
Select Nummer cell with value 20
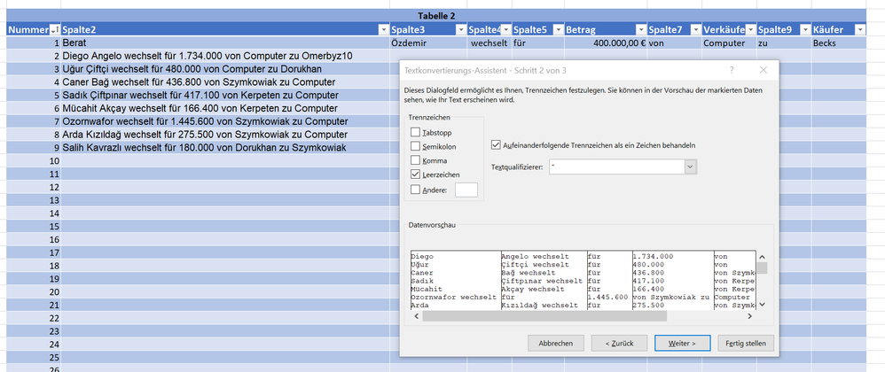pyautogui.click(x=34, y=292)
